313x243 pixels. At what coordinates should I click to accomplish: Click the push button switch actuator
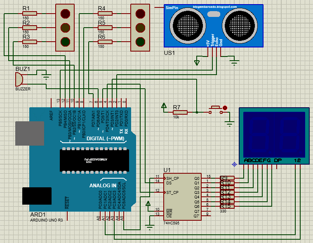pos(215,107)
